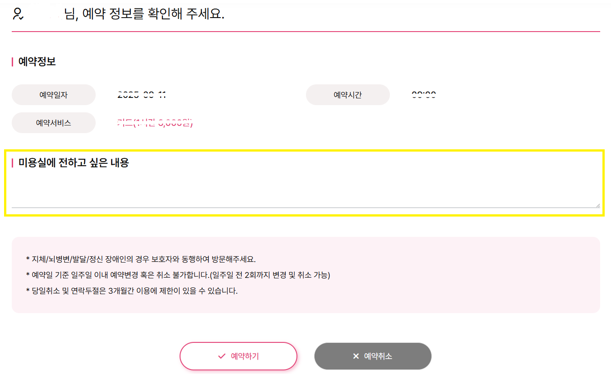This screenshot has height=374, width=611.
Task: Select the 예약일자 label pill
Action: click(x=54, y=95)
